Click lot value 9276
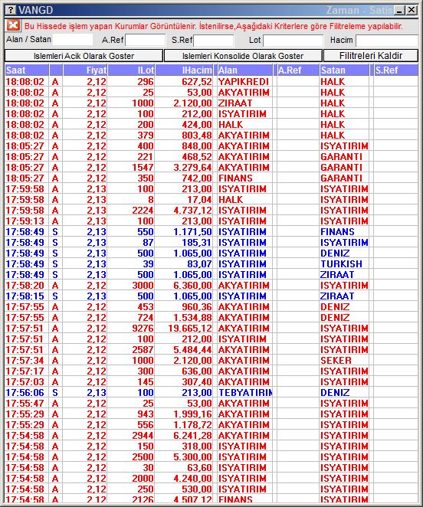This screenshot has height=507, width=423. 131,329
